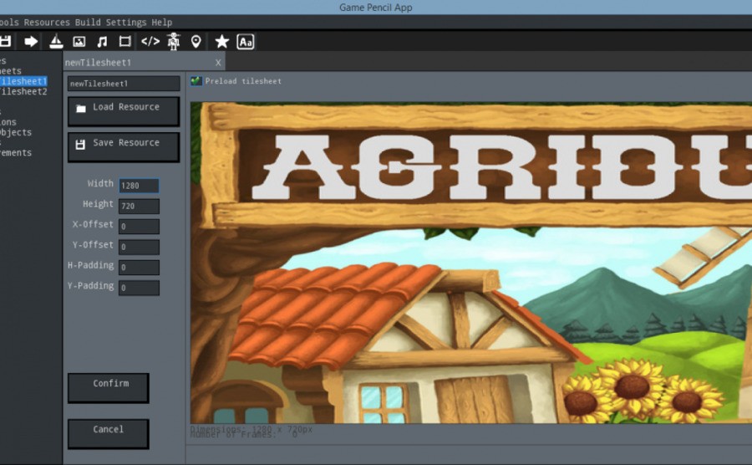Click the map pin path icon
Image resolution: width=752 pixels, height=465 pixels.
click(196, 42)
